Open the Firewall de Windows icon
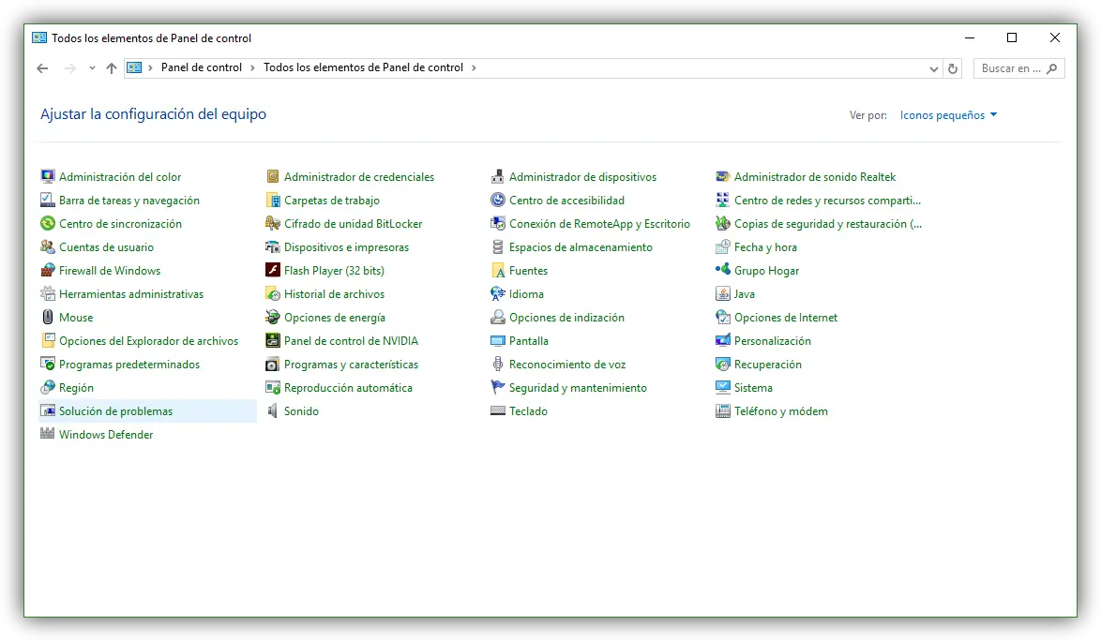This screenshot has height=641, width=1101. (x=48, y=270)
